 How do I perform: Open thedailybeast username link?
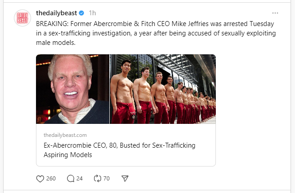pos(56,13)
